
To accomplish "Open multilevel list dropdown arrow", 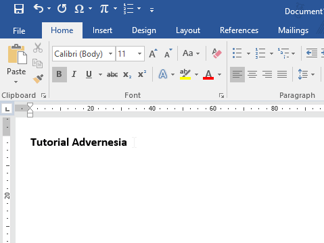I will coord(293,53).
